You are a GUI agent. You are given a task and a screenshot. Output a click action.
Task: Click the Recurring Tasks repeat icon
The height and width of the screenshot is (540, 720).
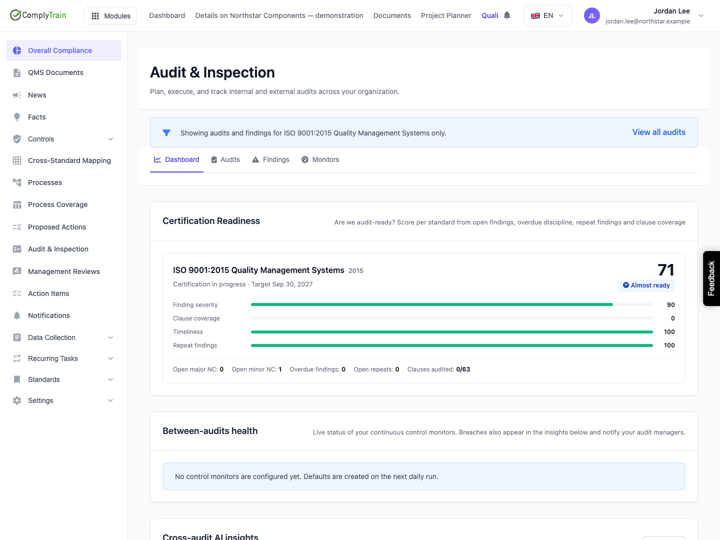click(x=17, y=358)
